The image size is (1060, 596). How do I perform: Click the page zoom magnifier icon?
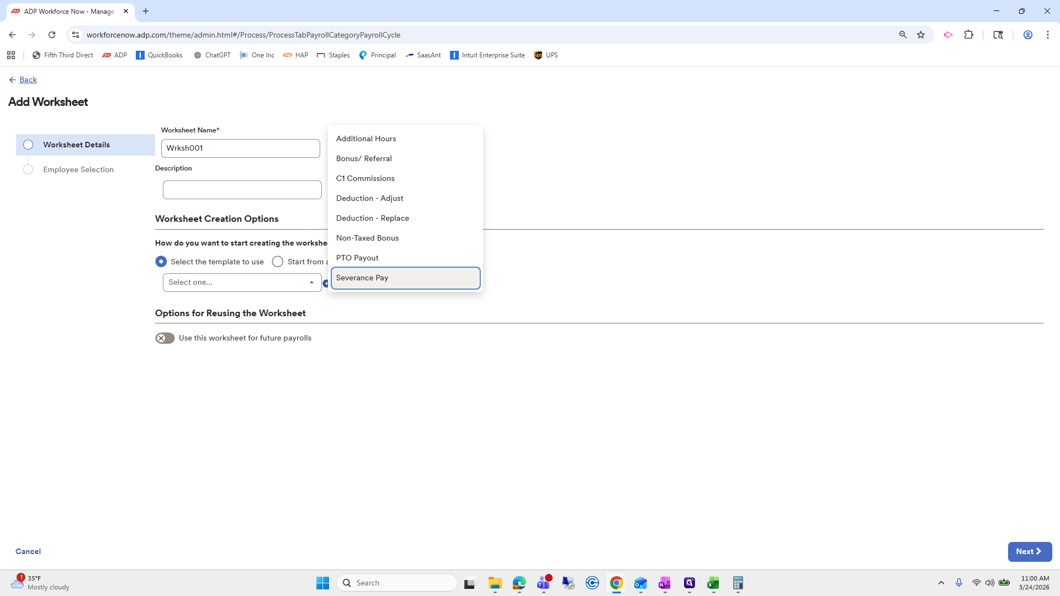903,35
